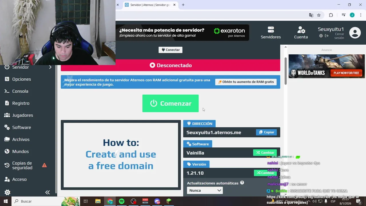Open Discord from the taskbar

click(157, 201)
